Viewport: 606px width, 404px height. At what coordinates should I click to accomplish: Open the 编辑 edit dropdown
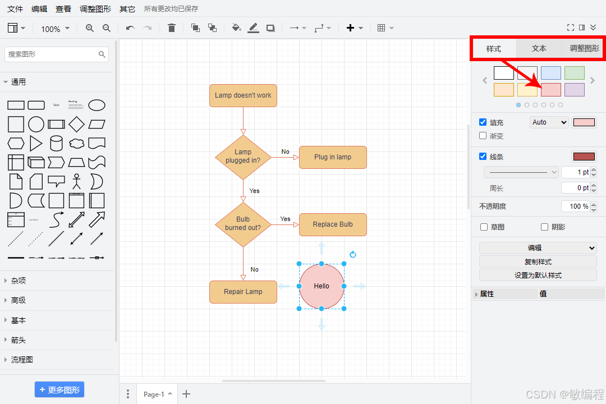538,248
